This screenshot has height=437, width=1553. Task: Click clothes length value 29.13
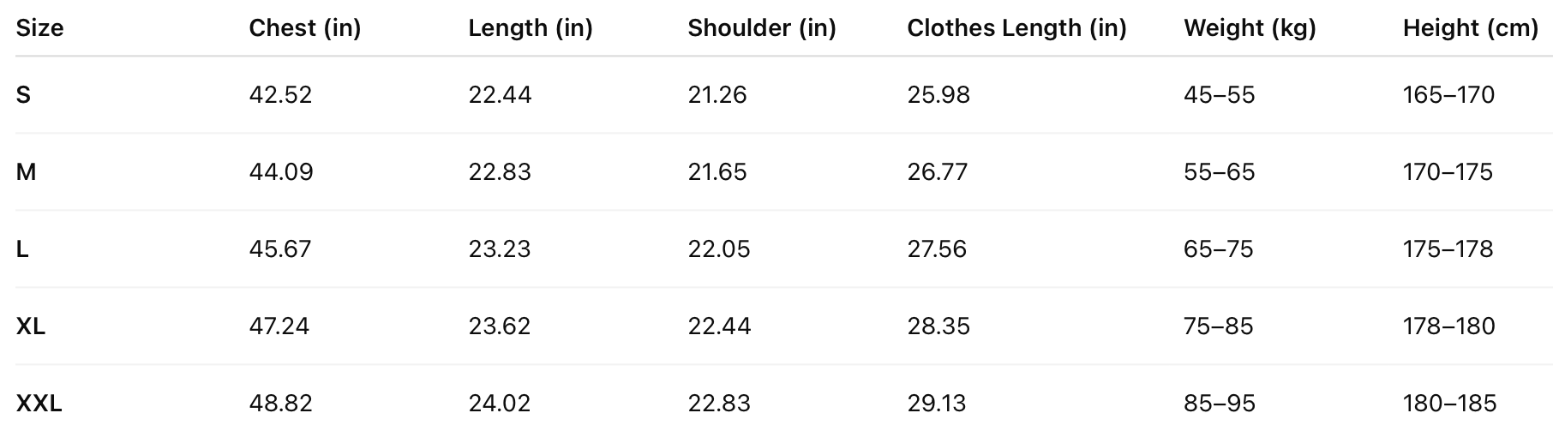point(937,403)
